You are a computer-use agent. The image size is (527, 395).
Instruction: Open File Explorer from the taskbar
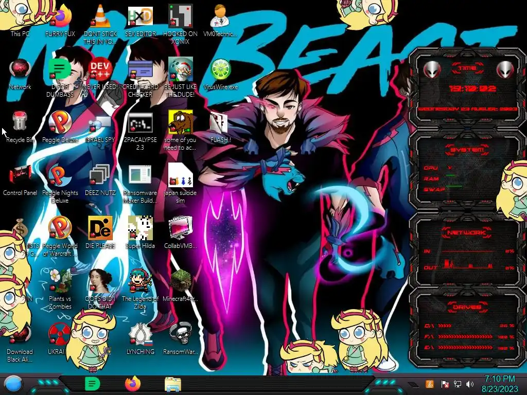click(x=173, y=384)
